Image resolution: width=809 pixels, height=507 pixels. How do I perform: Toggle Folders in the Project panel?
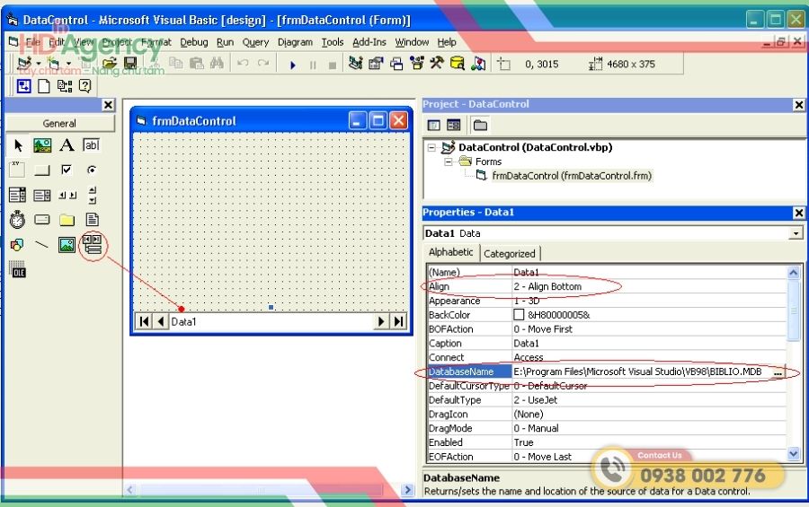[480, 126]
